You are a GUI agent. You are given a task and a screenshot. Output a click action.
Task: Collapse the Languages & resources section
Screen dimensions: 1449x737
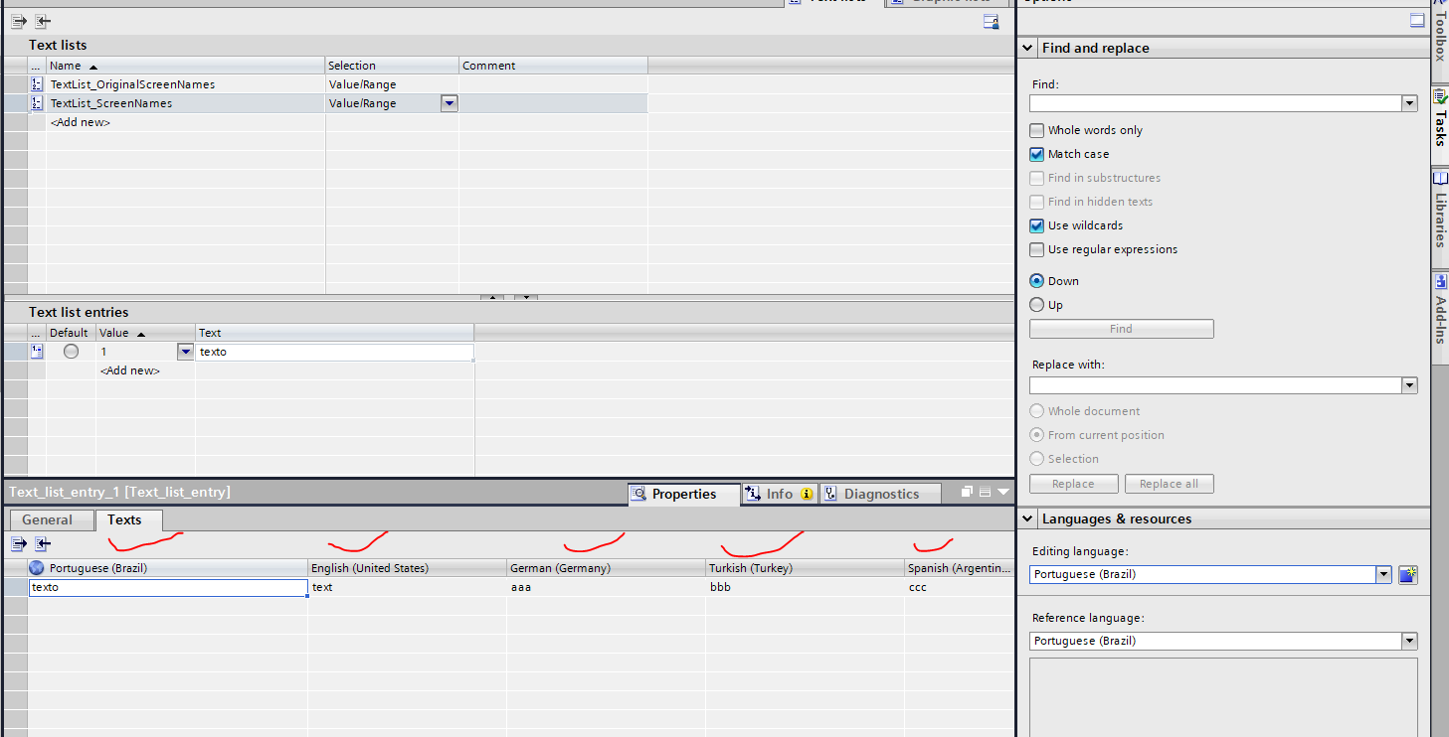coord(1028,518)
